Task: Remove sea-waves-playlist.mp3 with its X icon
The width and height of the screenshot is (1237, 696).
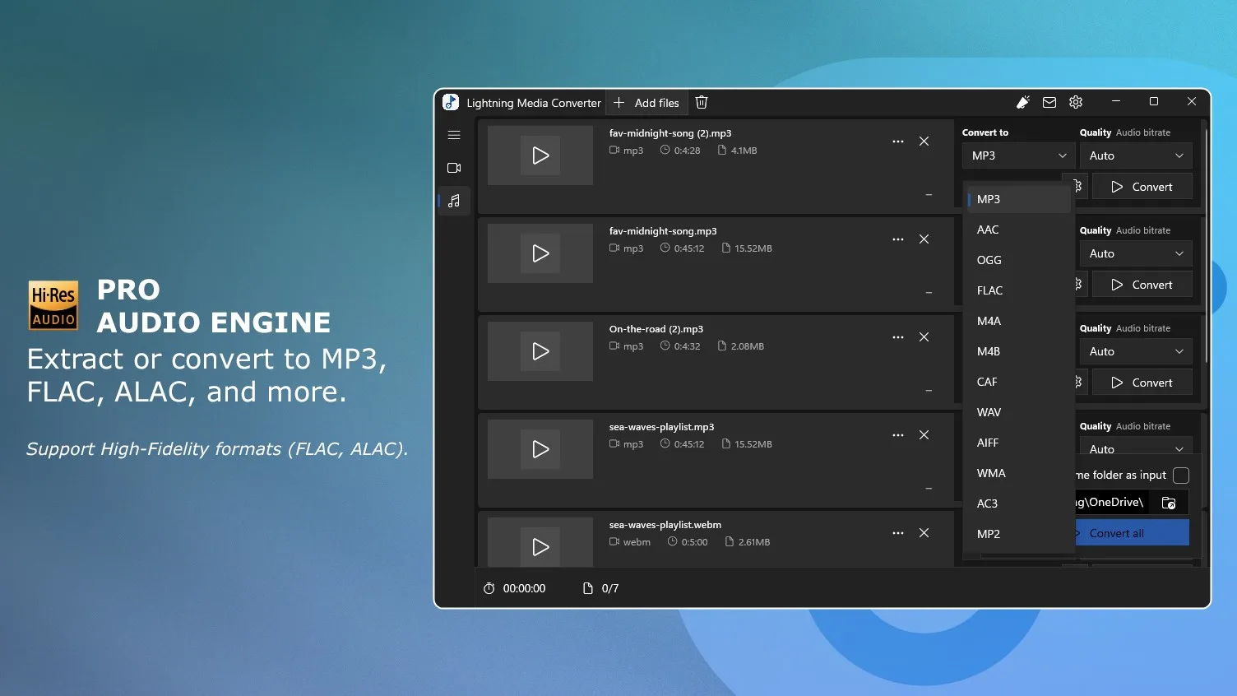Action: point(924,435)
